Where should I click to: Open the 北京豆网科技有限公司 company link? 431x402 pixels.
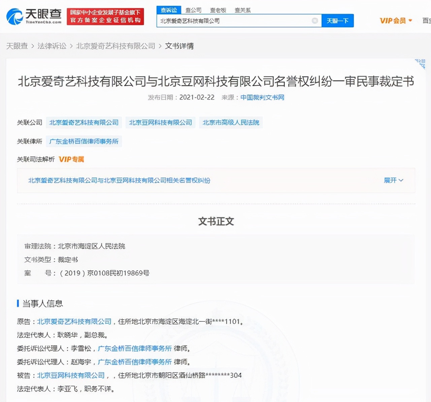pyautogui.click(x=160, y=122)
